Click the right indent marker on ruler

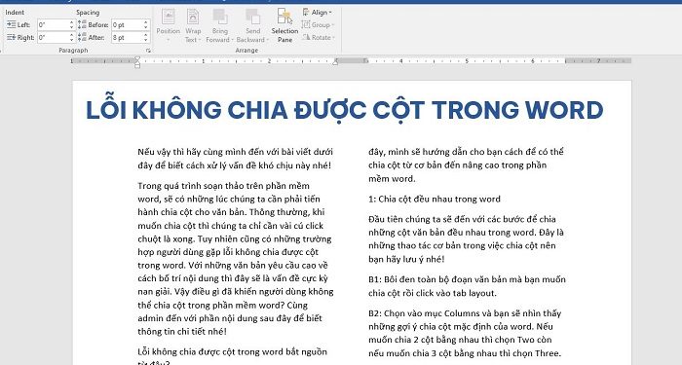coord(335,62)
